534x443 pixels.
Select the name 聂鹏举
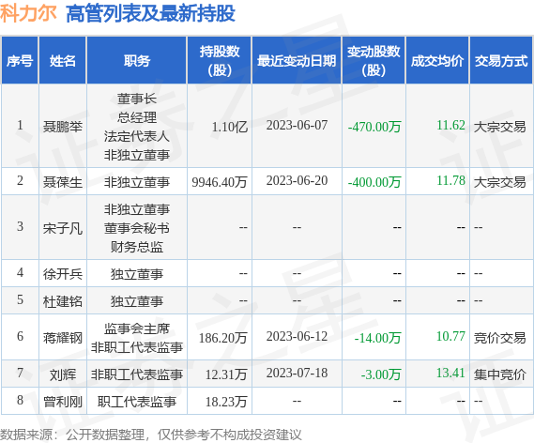point(63,127)
